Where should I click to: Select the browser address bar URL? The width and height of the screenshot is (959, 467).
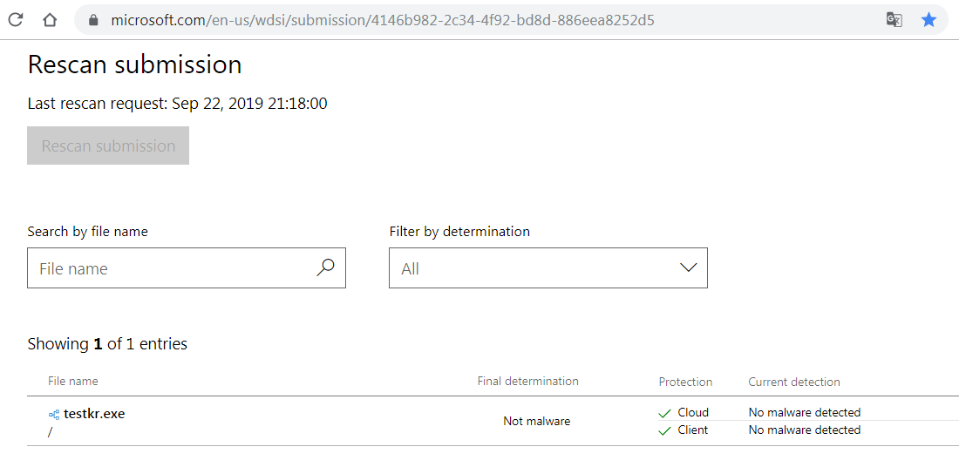382,20
